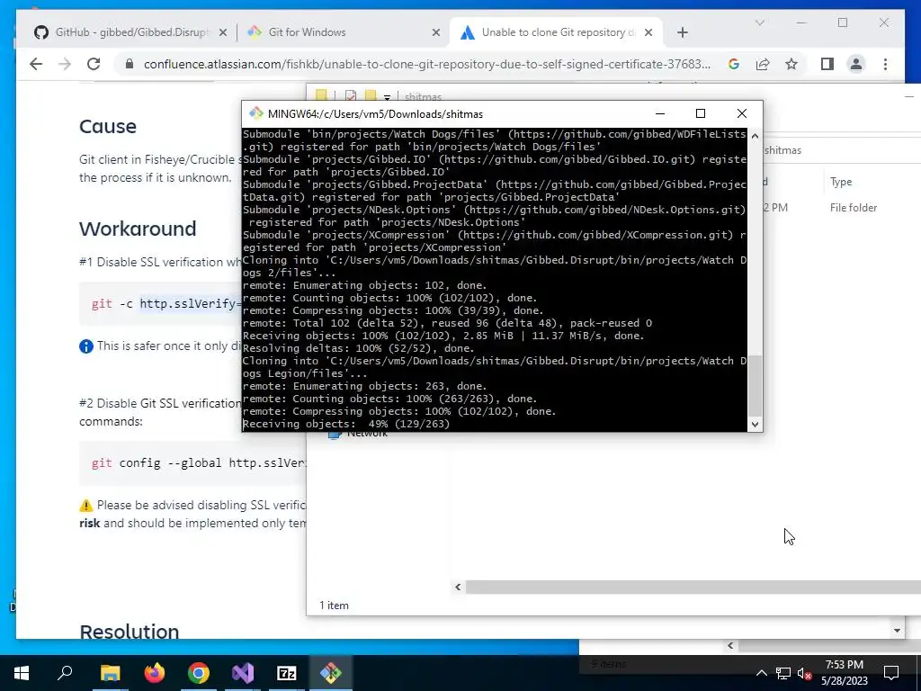The width and height of the screenshot is (921, 691).
Task: Bookmark this page with the star
Action: tap(791, 64)
